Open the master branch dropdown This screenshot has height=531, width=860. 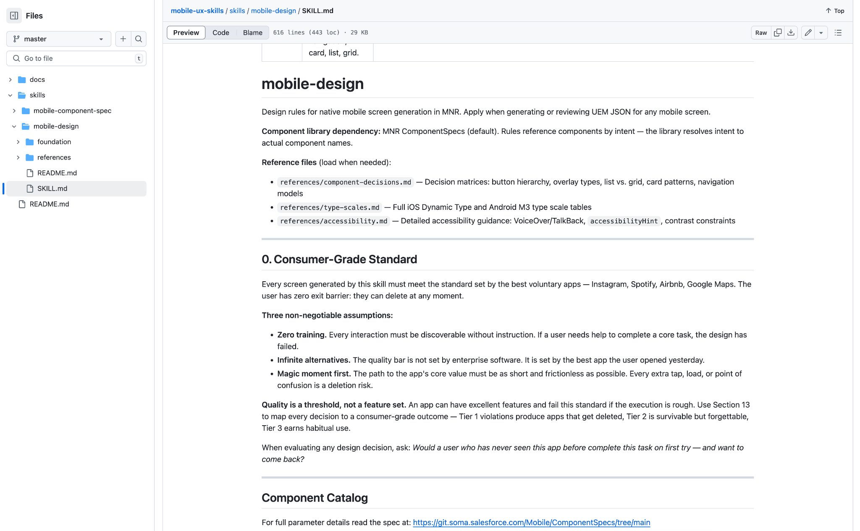59,39
